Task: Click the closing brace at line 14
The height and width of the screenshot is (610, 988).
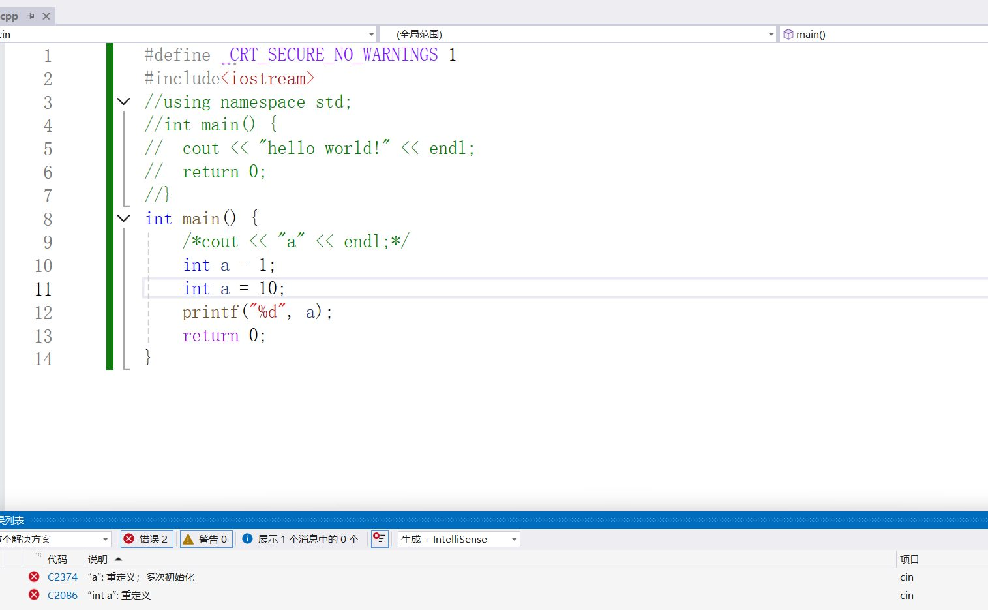Action: (148, 357)
